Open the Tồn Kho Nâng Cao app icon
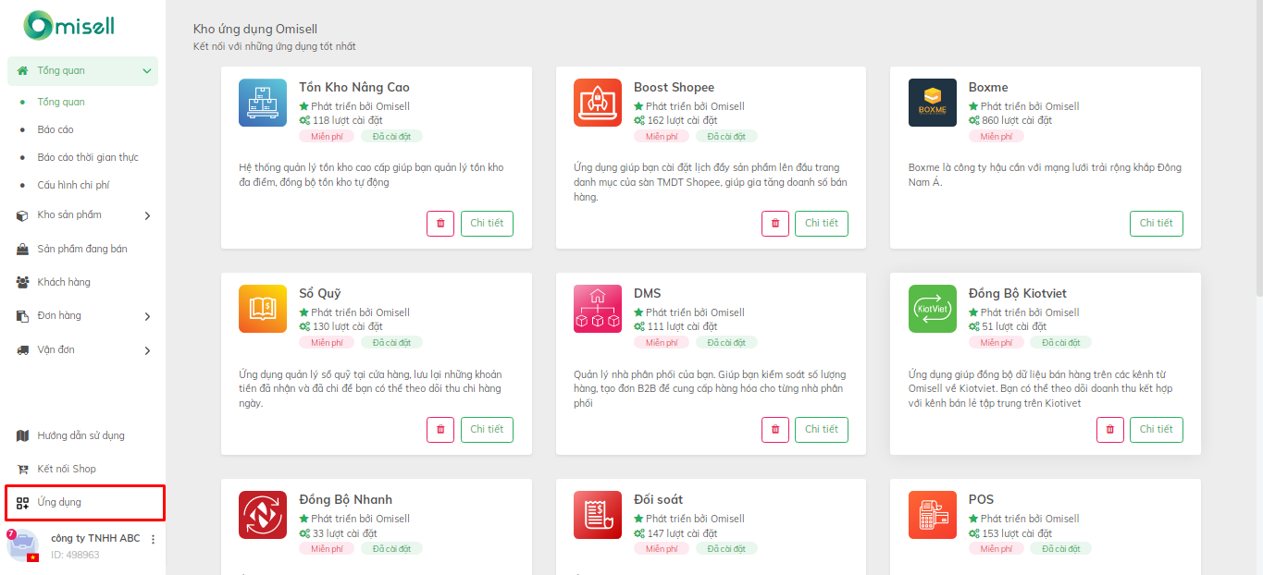 coord(263,103)
